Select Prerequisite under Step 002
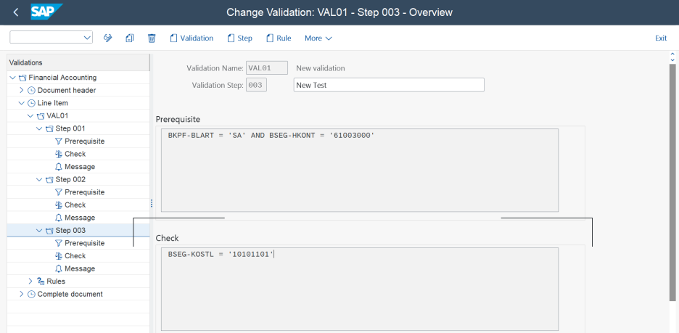Screen dimensions: 679x333 84,192
